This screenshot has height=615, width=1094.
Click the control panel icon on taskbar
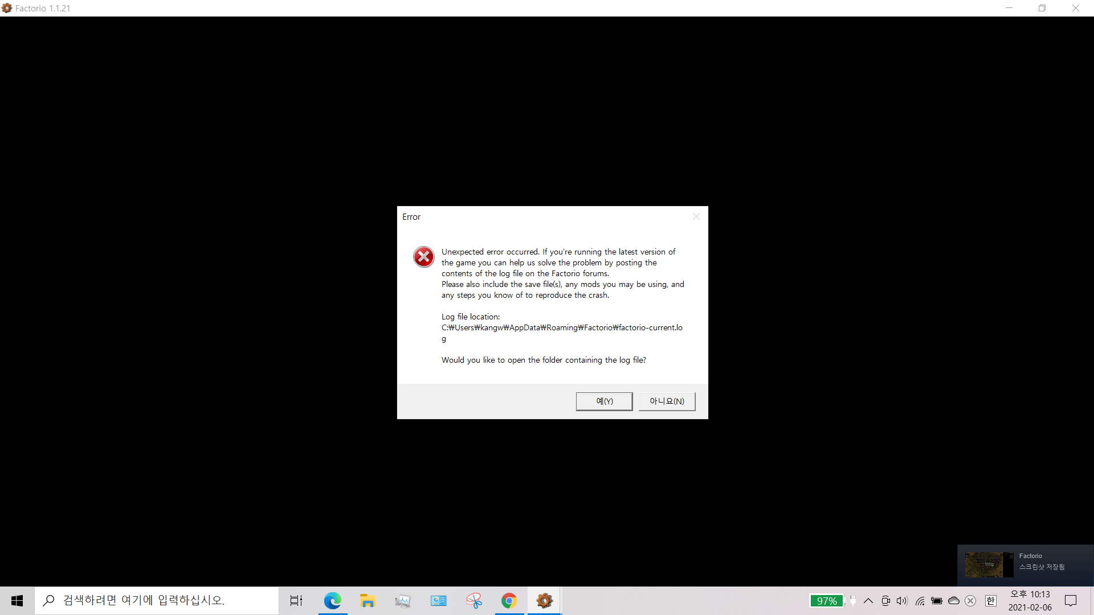click(438, 601)
